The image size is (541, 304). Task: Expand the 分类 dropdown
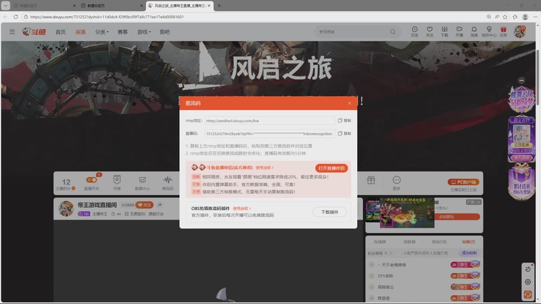click(101, 32)
